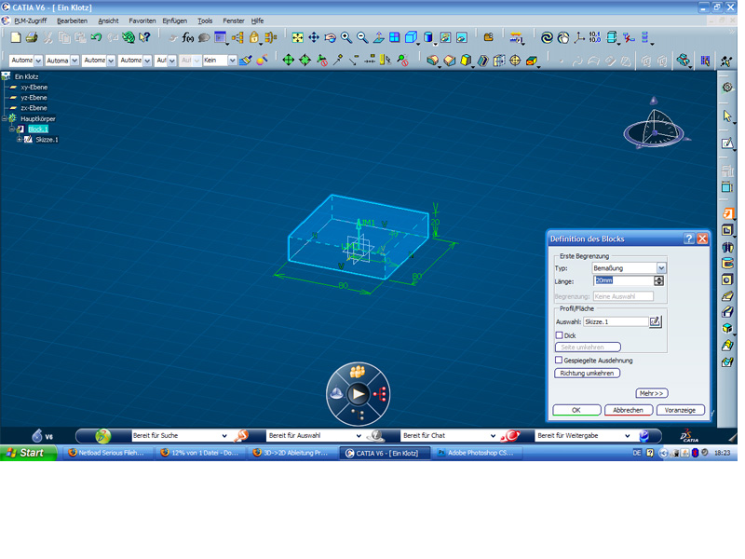Click the What's This help cursor icon
745x559 pixels.
[x=144, y=37]
